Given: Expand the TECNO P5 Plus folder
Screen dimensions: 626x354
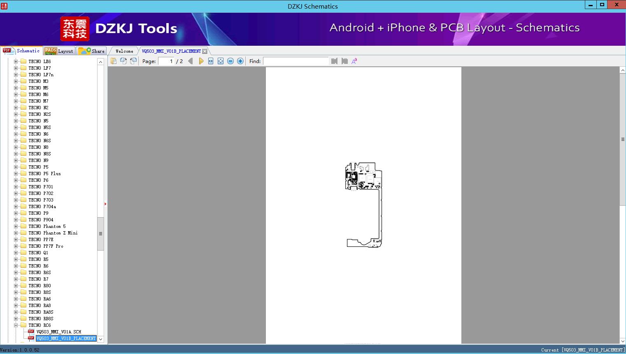Looking at the screenshot, I should point(16,173).
